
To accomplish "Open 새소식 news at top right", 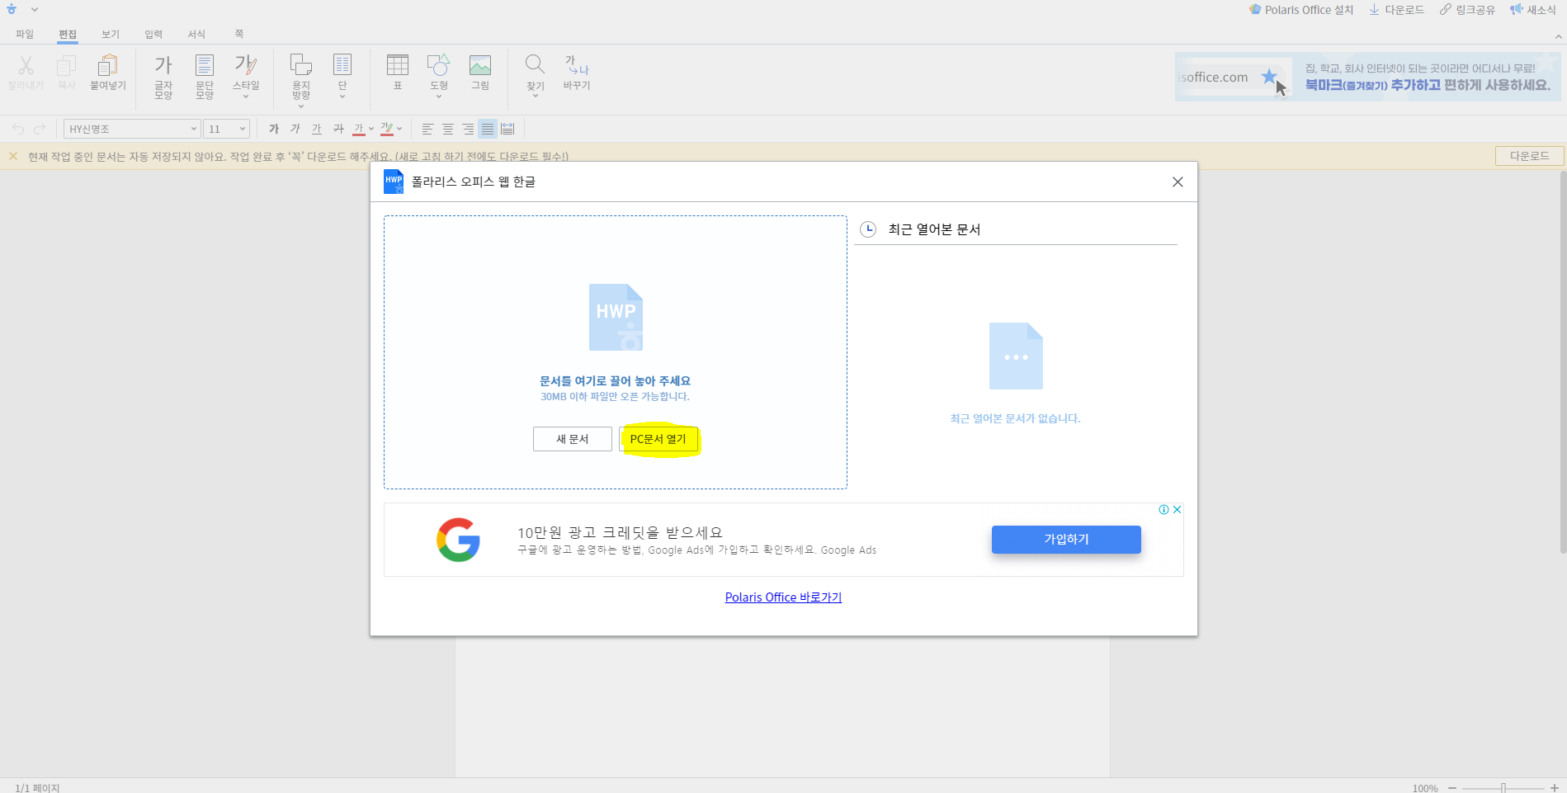I will click(x=1533, y=10).
